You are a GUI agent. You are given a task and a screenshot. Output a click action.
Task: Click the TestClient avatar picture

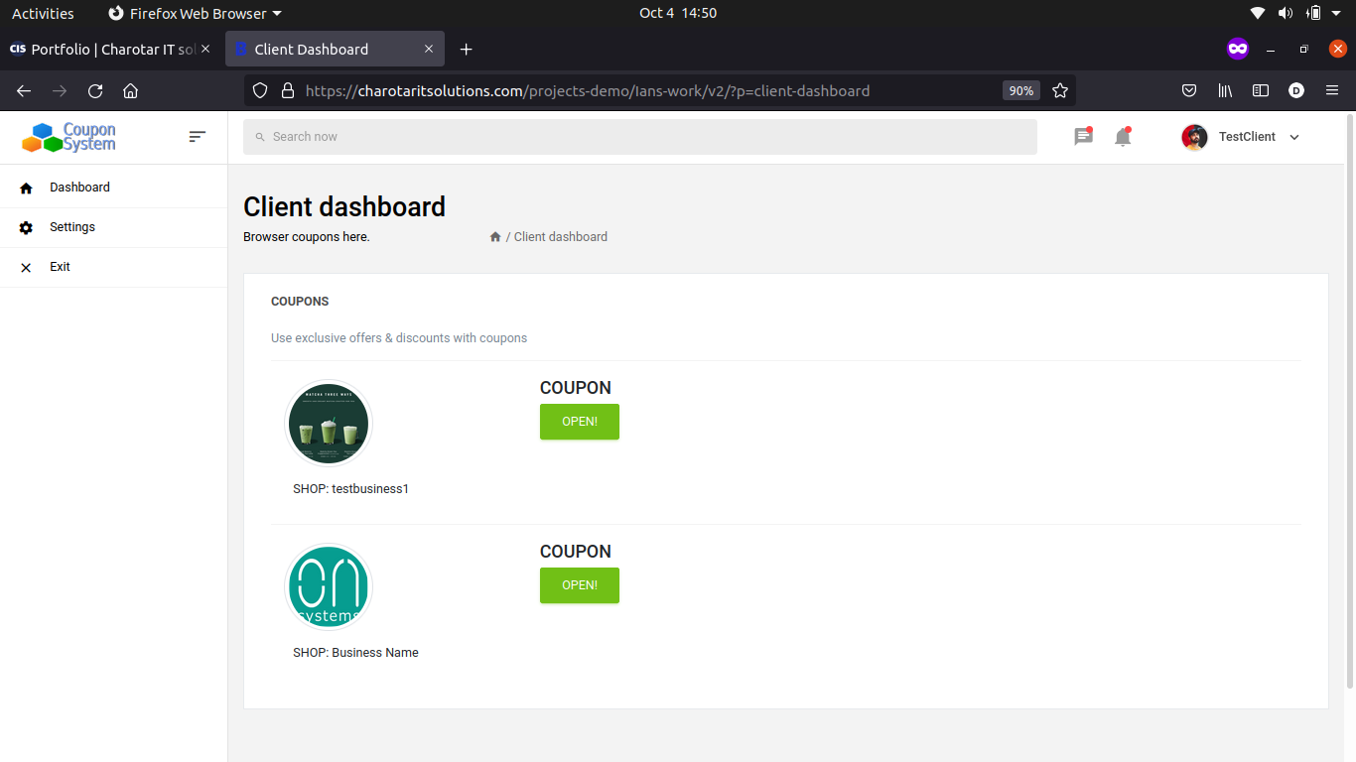pos(1194,137)
